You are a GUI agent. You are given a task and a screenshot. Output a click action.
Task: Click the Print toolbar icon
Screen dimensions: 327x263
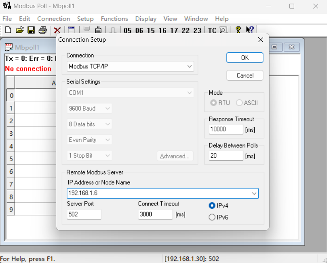(x=42, y=30)
